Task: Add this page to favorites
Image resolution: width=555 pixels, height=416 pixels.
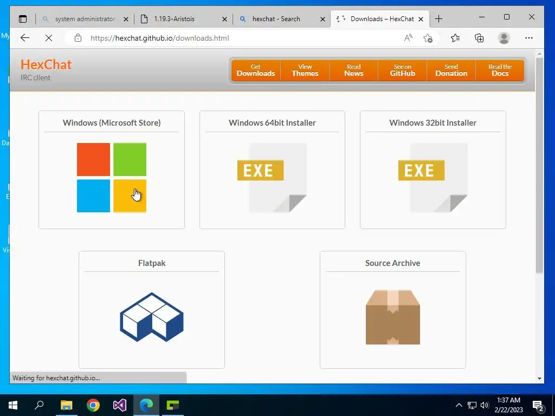Action: click(428, 38)
